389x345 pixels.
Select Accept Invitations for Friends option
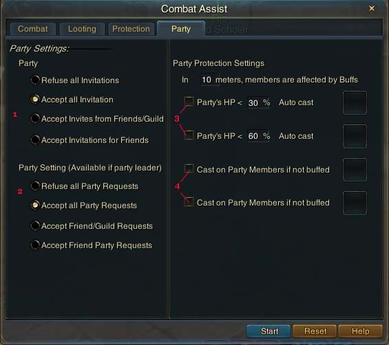pos(35,140)
